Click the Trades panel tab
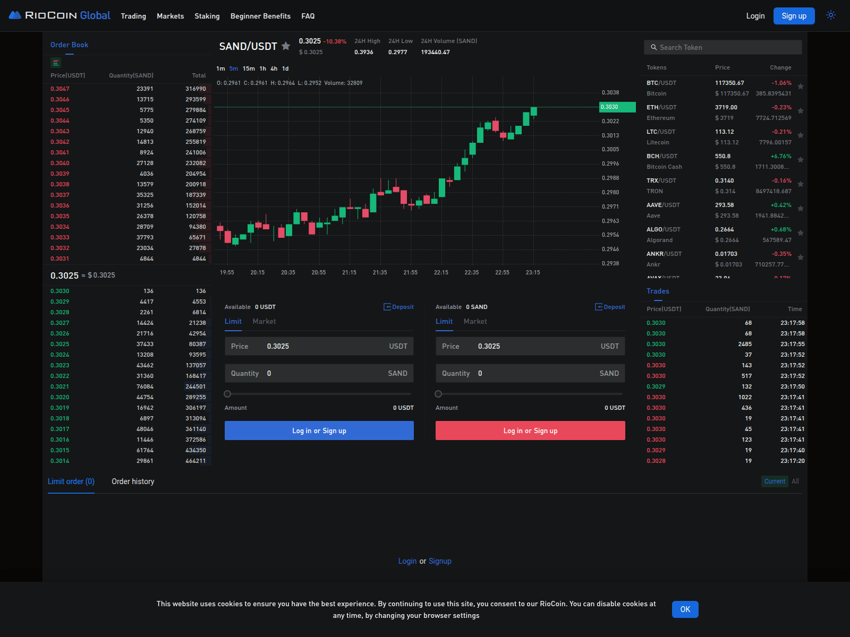This screenshot has width=850, height=637. [x=658, y=291]
